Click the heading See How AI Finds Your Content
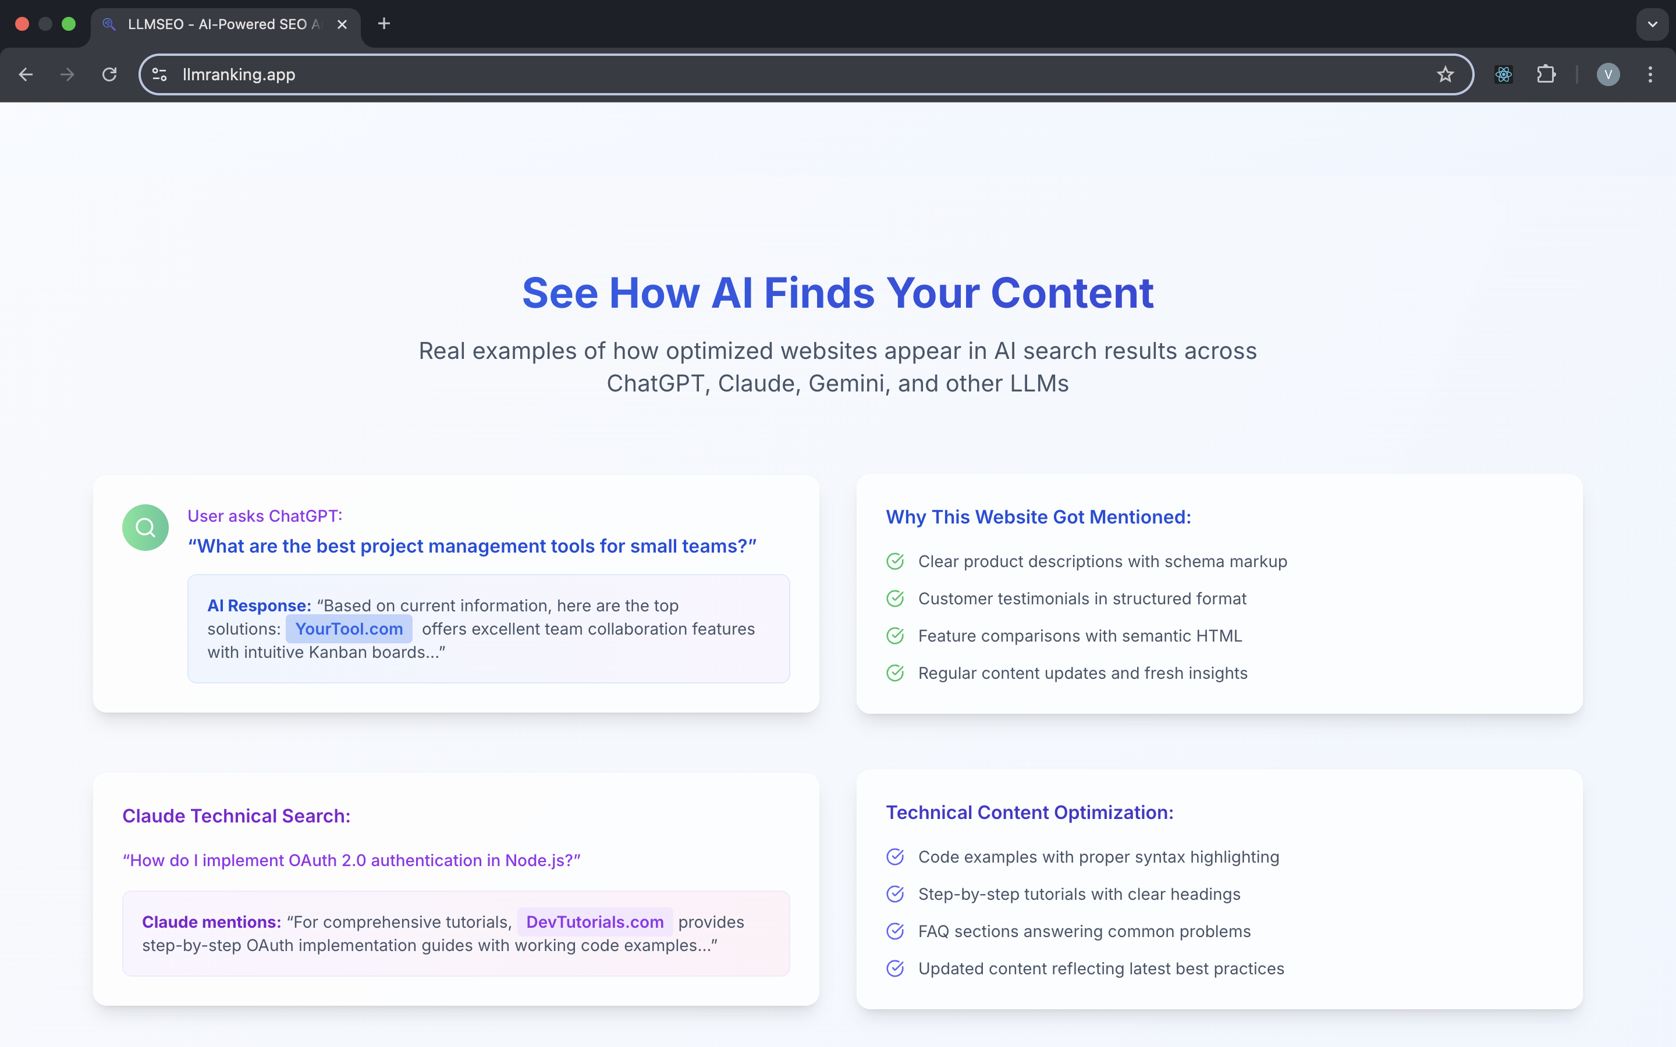 coord(838,292)
